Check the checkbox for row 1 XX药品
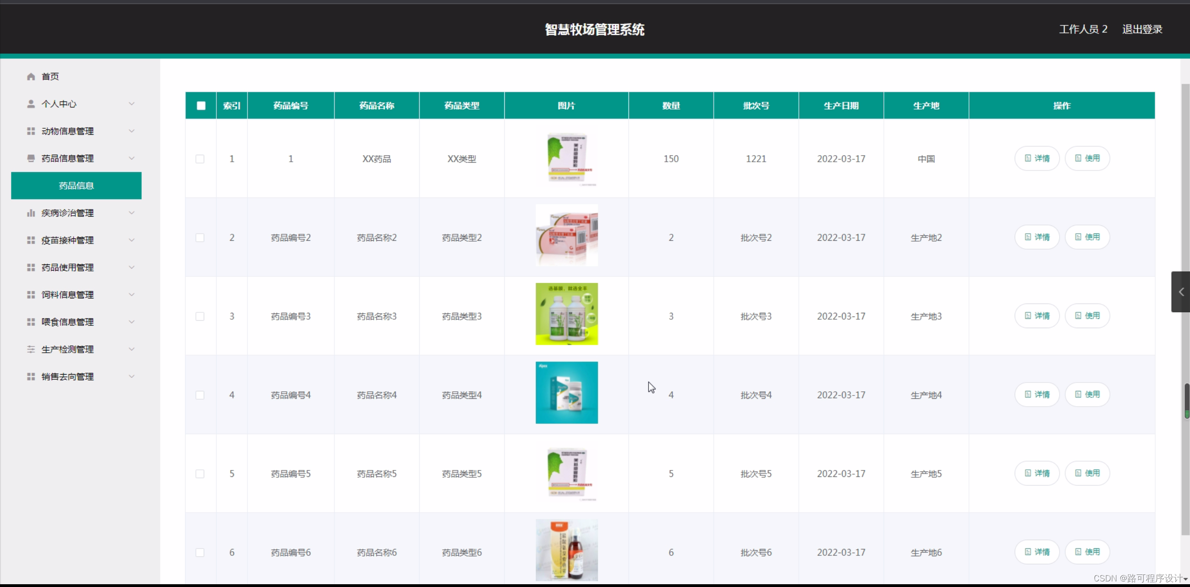This screenshot has height=587, width=1190. point(200,158)
